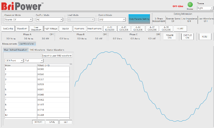Open the Bipolar page
This screenshot has width=214, height=128.
click(x=65, y=28)
